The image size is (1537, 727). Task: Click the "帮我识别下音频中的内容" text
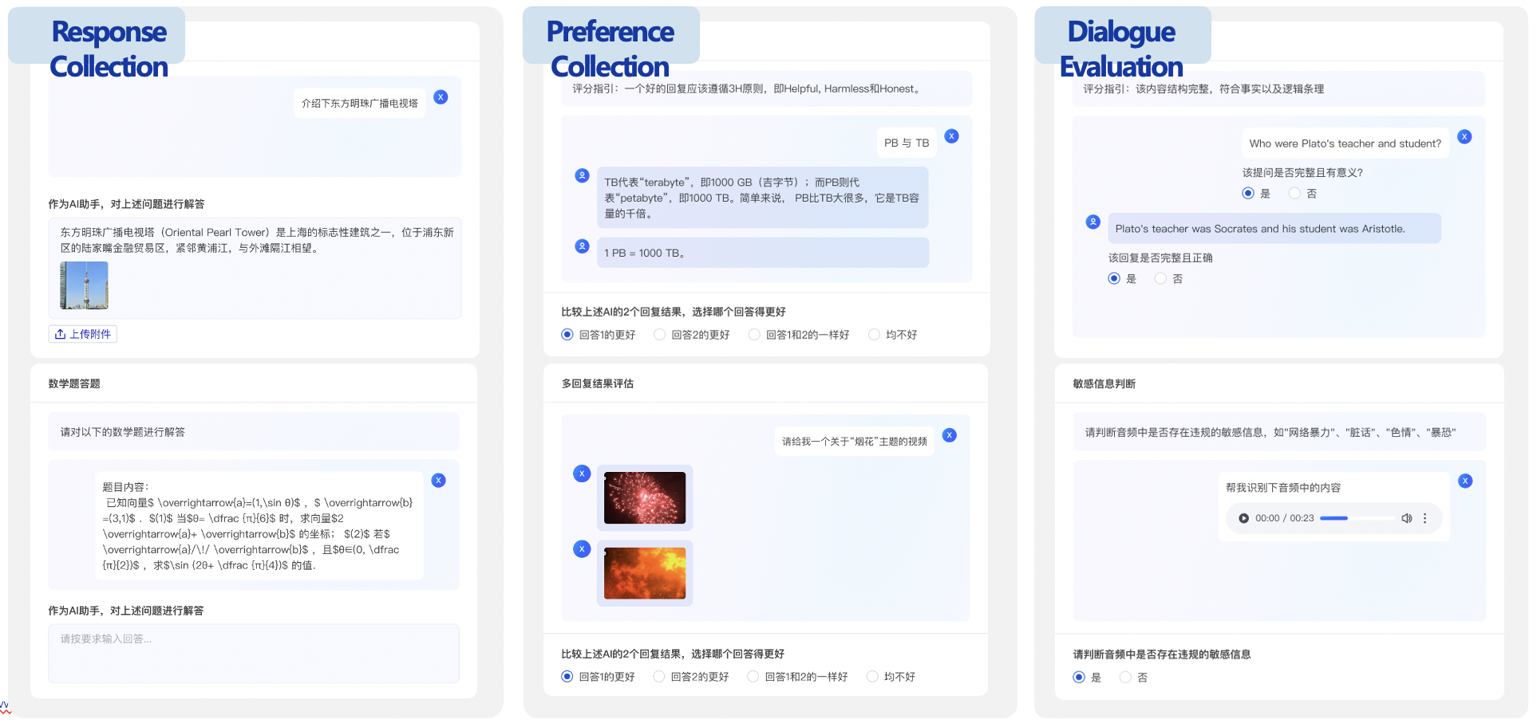click(x=1283, y=488)
